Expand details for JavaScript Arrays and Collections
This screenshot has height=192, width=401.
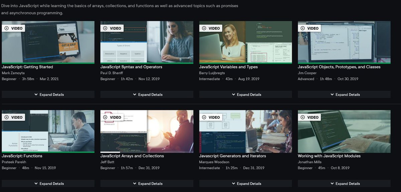click(x=147, y=183)
